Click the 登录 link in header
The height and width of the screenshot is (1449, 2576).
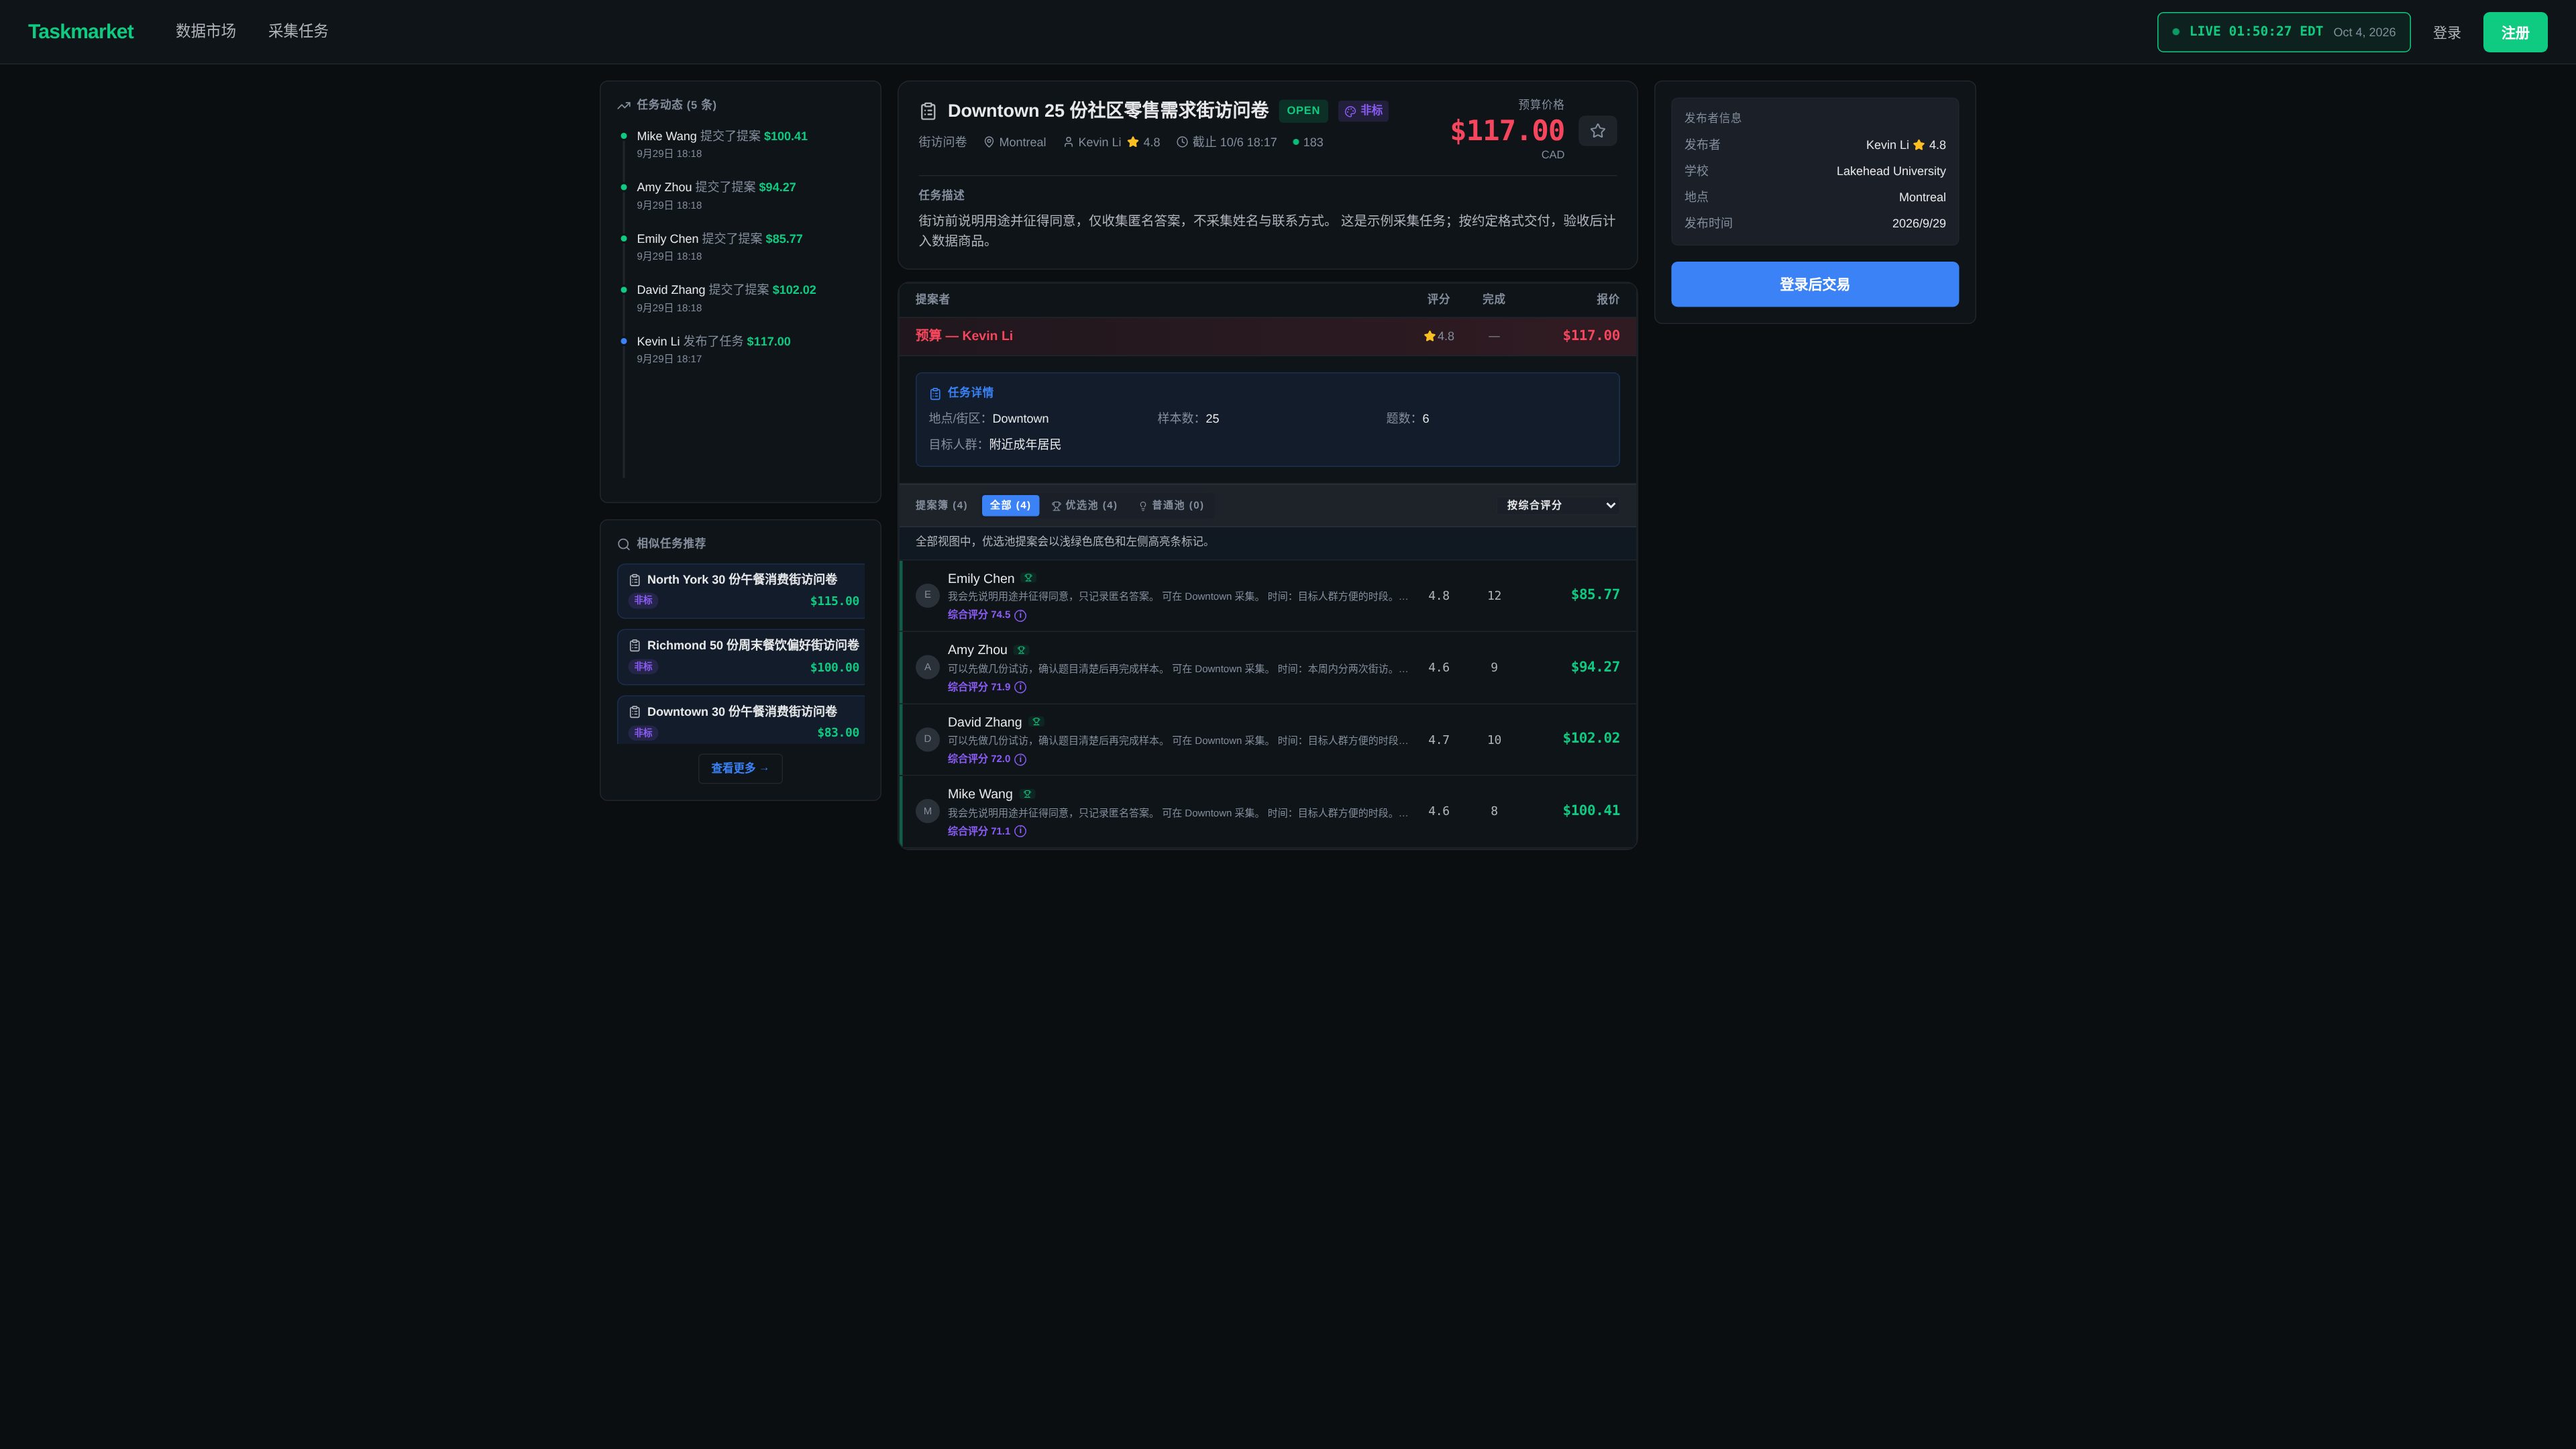tap(2446, 33)
